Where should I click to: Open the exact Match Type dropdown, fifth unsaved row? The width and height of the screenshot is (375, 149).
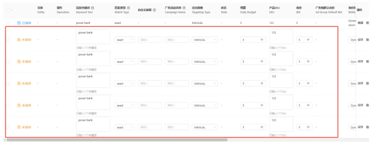coord(125,127)
